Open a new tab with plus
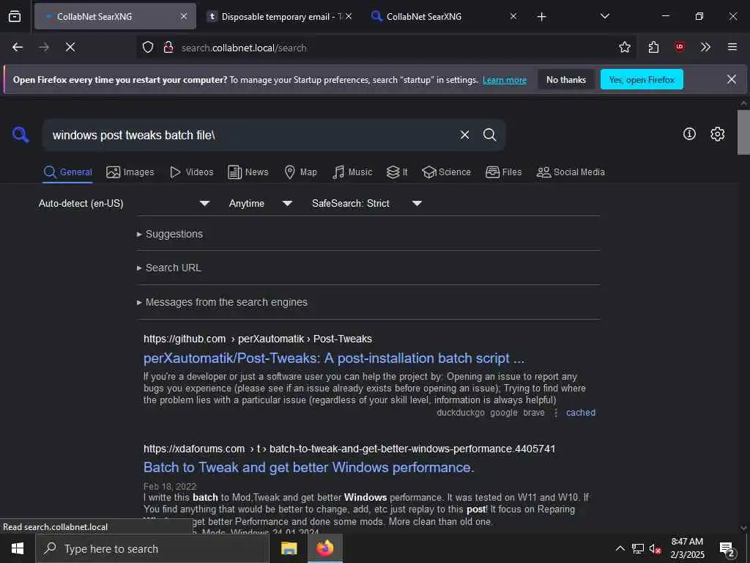The image size is (750, 563). 541,17
